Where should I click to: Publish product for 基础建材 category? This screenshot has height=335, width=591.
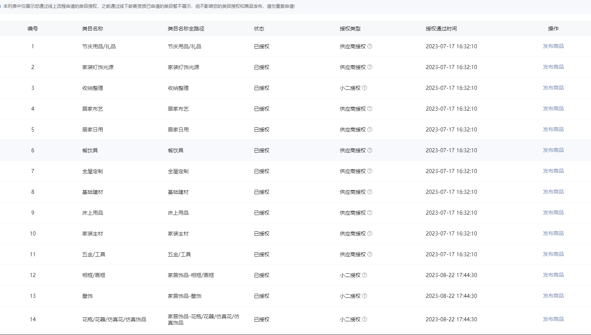point(553,192)
